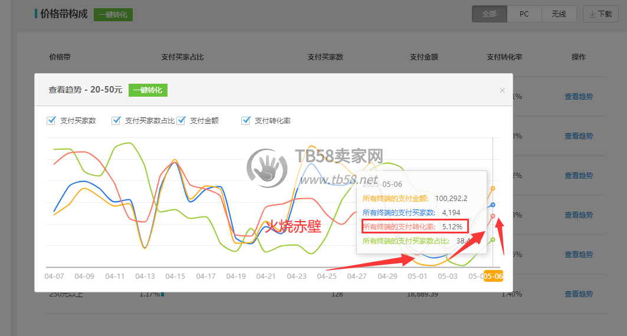
Task: Click the 04-23 axis date label
Action: (297, 276)
